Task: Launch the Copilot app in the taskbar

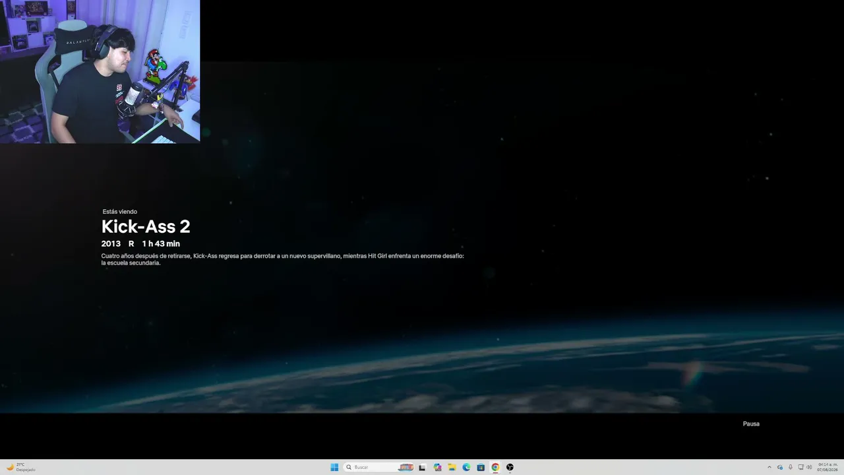Action: pyautogui.click(x=437, y=467)
